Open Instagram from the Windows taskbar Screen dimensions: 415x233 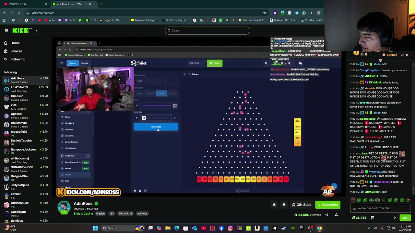click(x=230, y=228)
